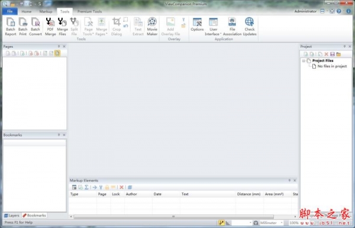Screen dimensions: 355x228
Task: Click the layers icon in Markup Elements toolbar
Action: (x=130, y=187)
